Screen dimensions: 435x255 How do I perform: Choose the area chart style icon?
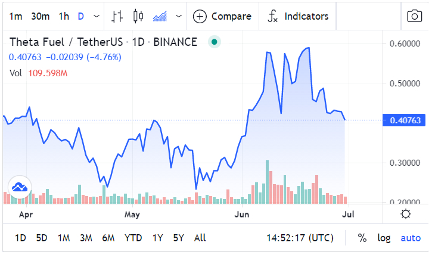pyautogui.click(x=160, y=16)
